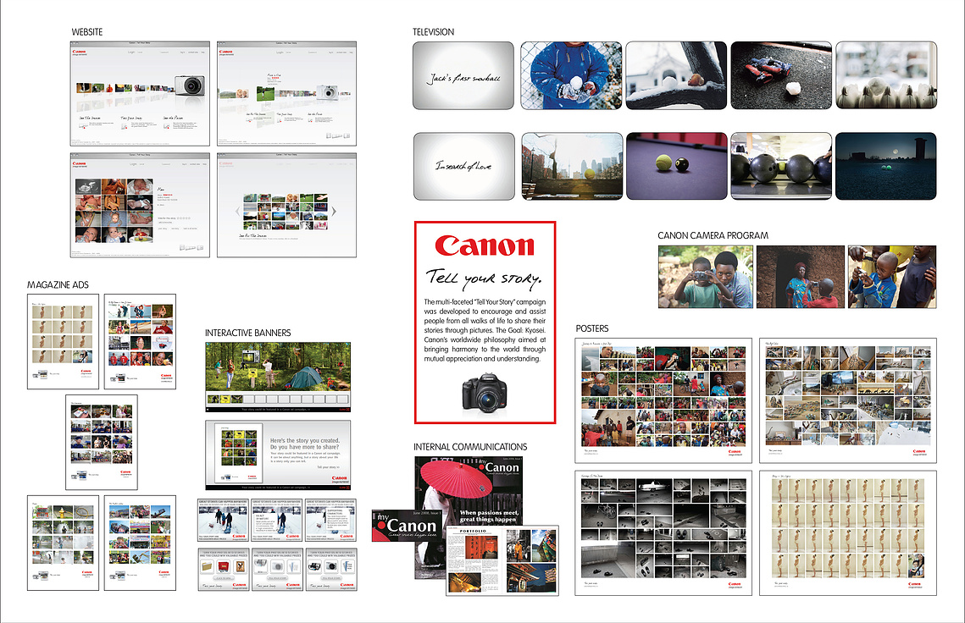Open the forest camping interactive banner
The image size is (965, 623).
click(278, 377)
